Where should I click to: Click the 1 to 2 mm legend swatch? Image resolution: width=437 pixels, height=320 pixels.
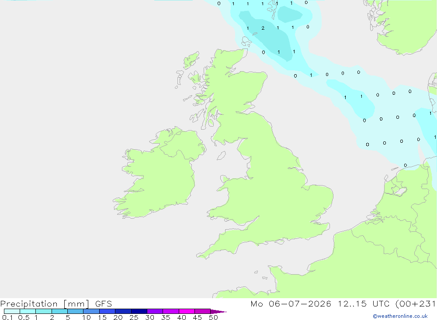[44, 311]
